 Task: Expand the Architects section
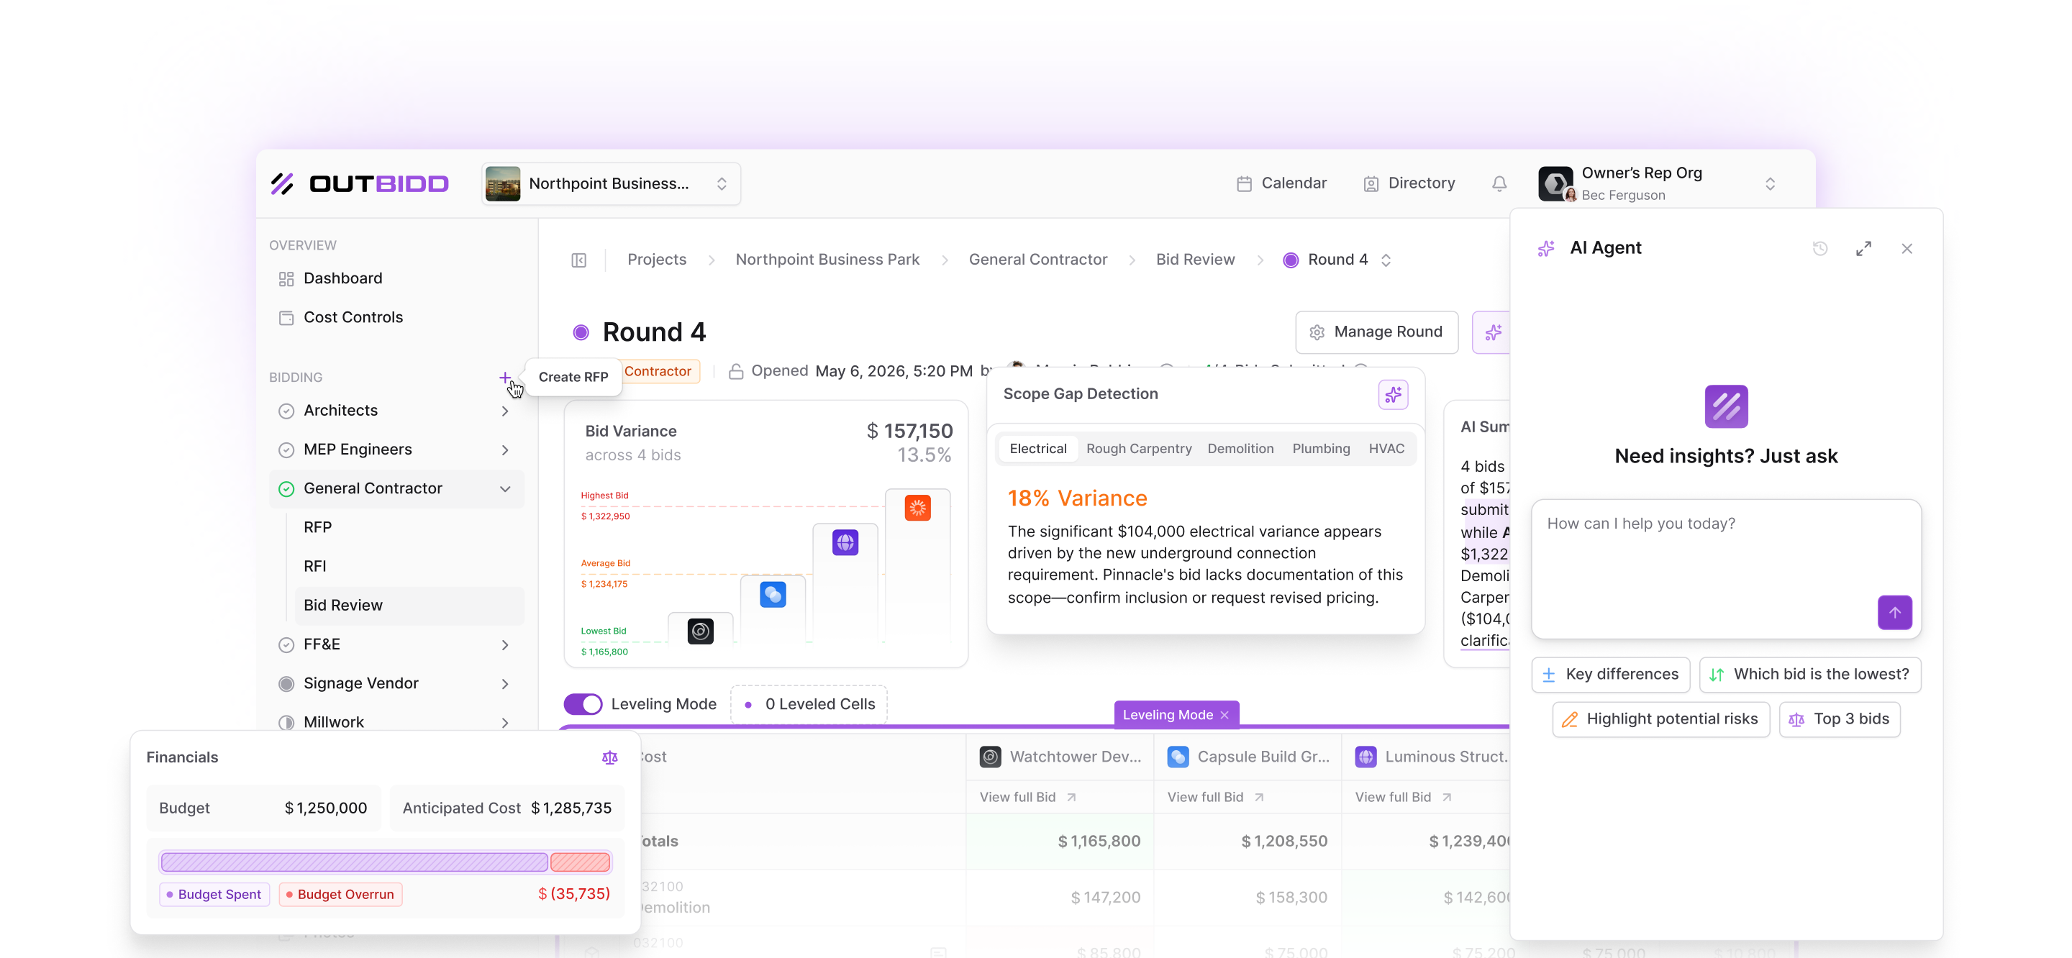pos(505,411)
